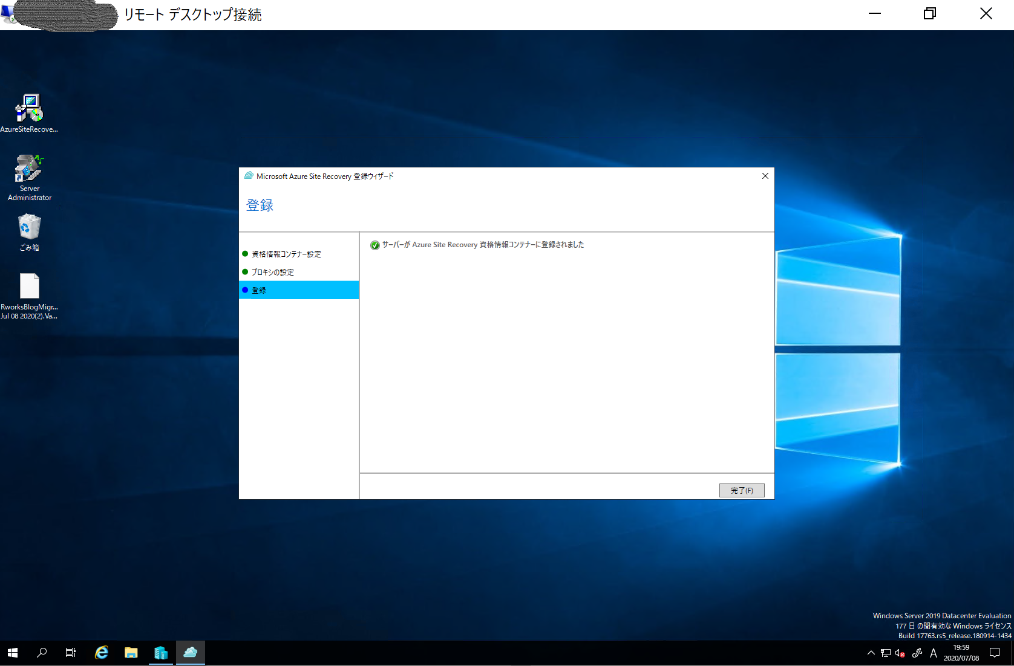Open File Explorer from taskbar
Image resolution: width=1014 pixels, height=666 pixels.
[131, 653]
